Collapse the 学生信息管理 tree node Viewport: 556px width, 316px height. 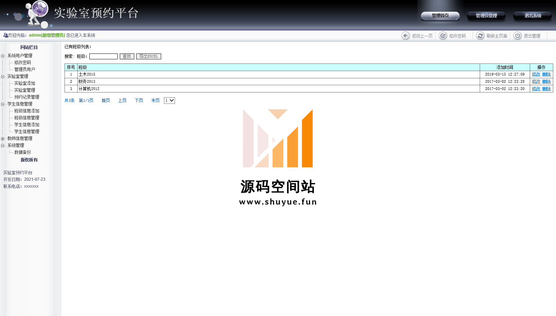click(x=3, y=104)
